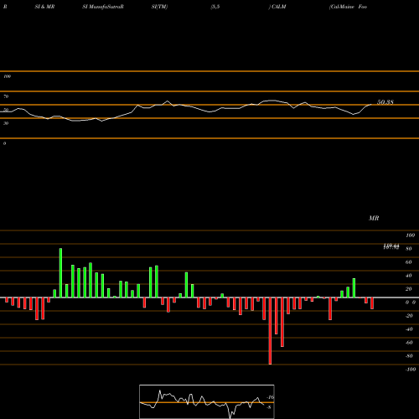This screenshot has width=419, height=419.
Task: Click the longest red MR histogram bar
Action: coord(270,331)
